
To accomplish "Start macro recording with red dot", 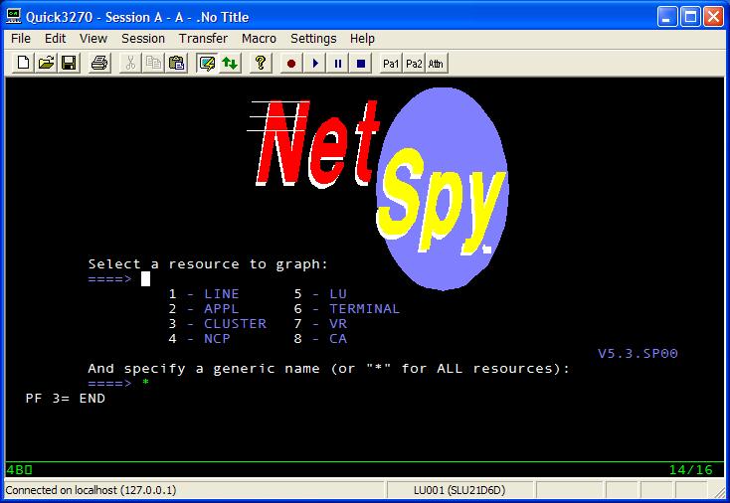I will click(291, 63).
